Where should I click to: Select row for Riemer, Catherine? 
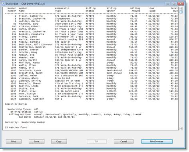click(x=91, y=16)
